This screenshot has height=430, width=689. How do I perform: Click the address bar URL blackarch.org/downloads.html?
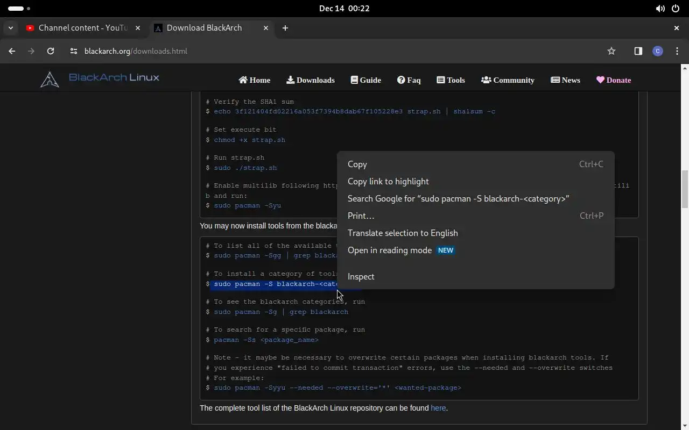click(136, 51)
